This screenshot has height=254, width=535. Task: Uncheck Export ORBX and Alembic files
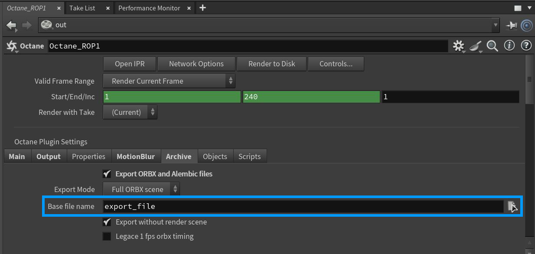[107, 174]
